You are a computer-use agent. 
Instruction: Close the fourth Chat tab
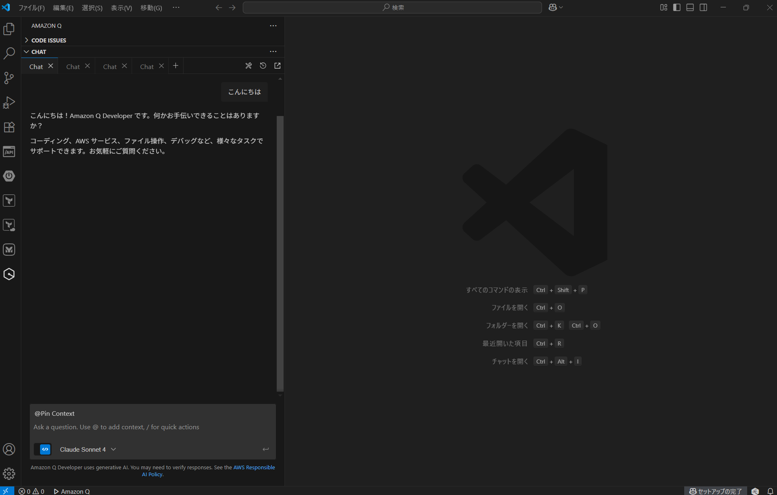click(x=161, y=66)
